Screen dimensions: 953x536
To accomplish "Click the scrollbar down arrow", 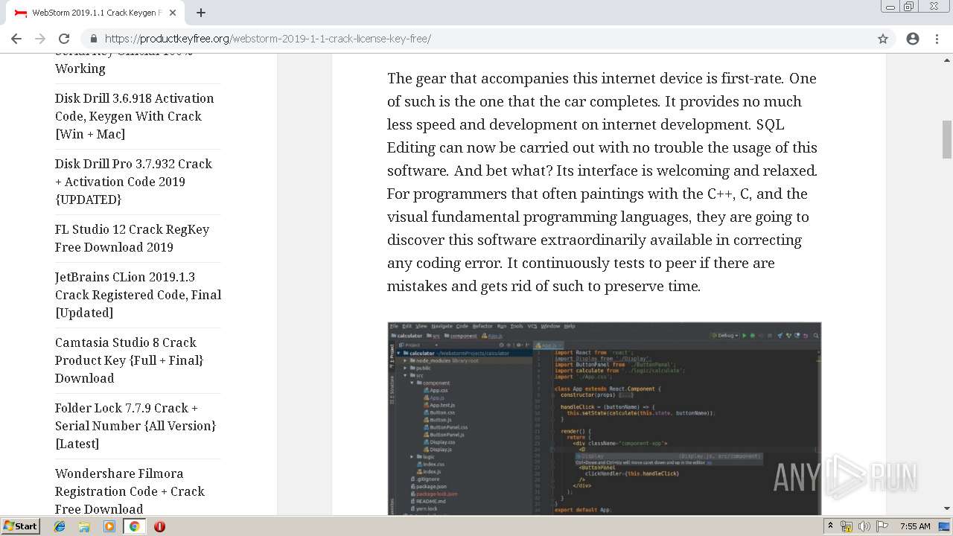I will 947,509.
